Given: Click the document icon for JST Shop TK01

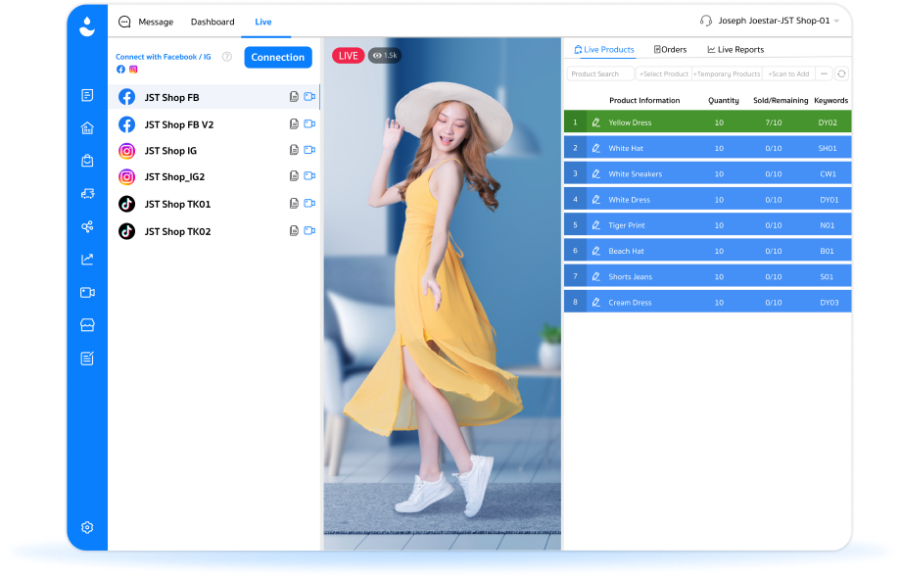Looking at the screenshot, I should (x=294, y=204).
